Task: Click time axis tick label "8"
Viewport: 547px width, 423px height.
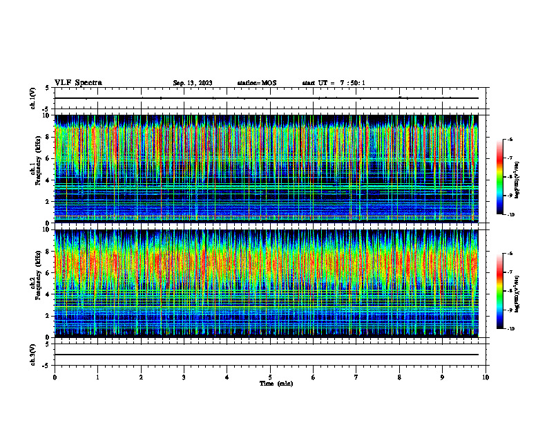Action: (399, 377)
